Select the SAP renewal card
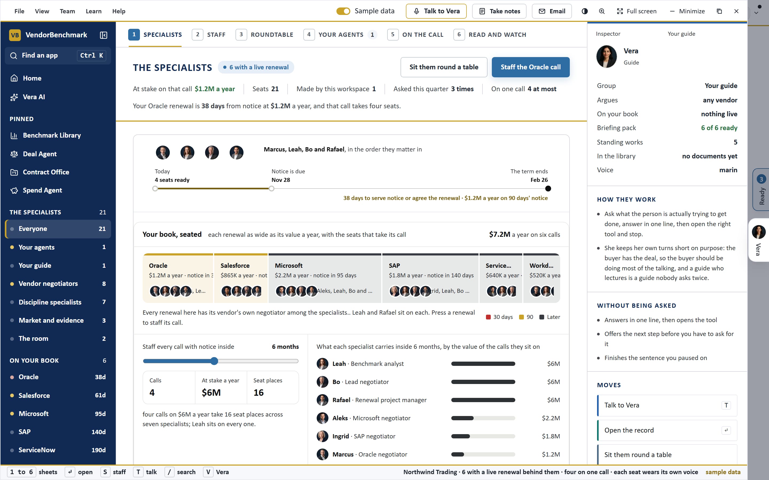 [x=431, y=278]
